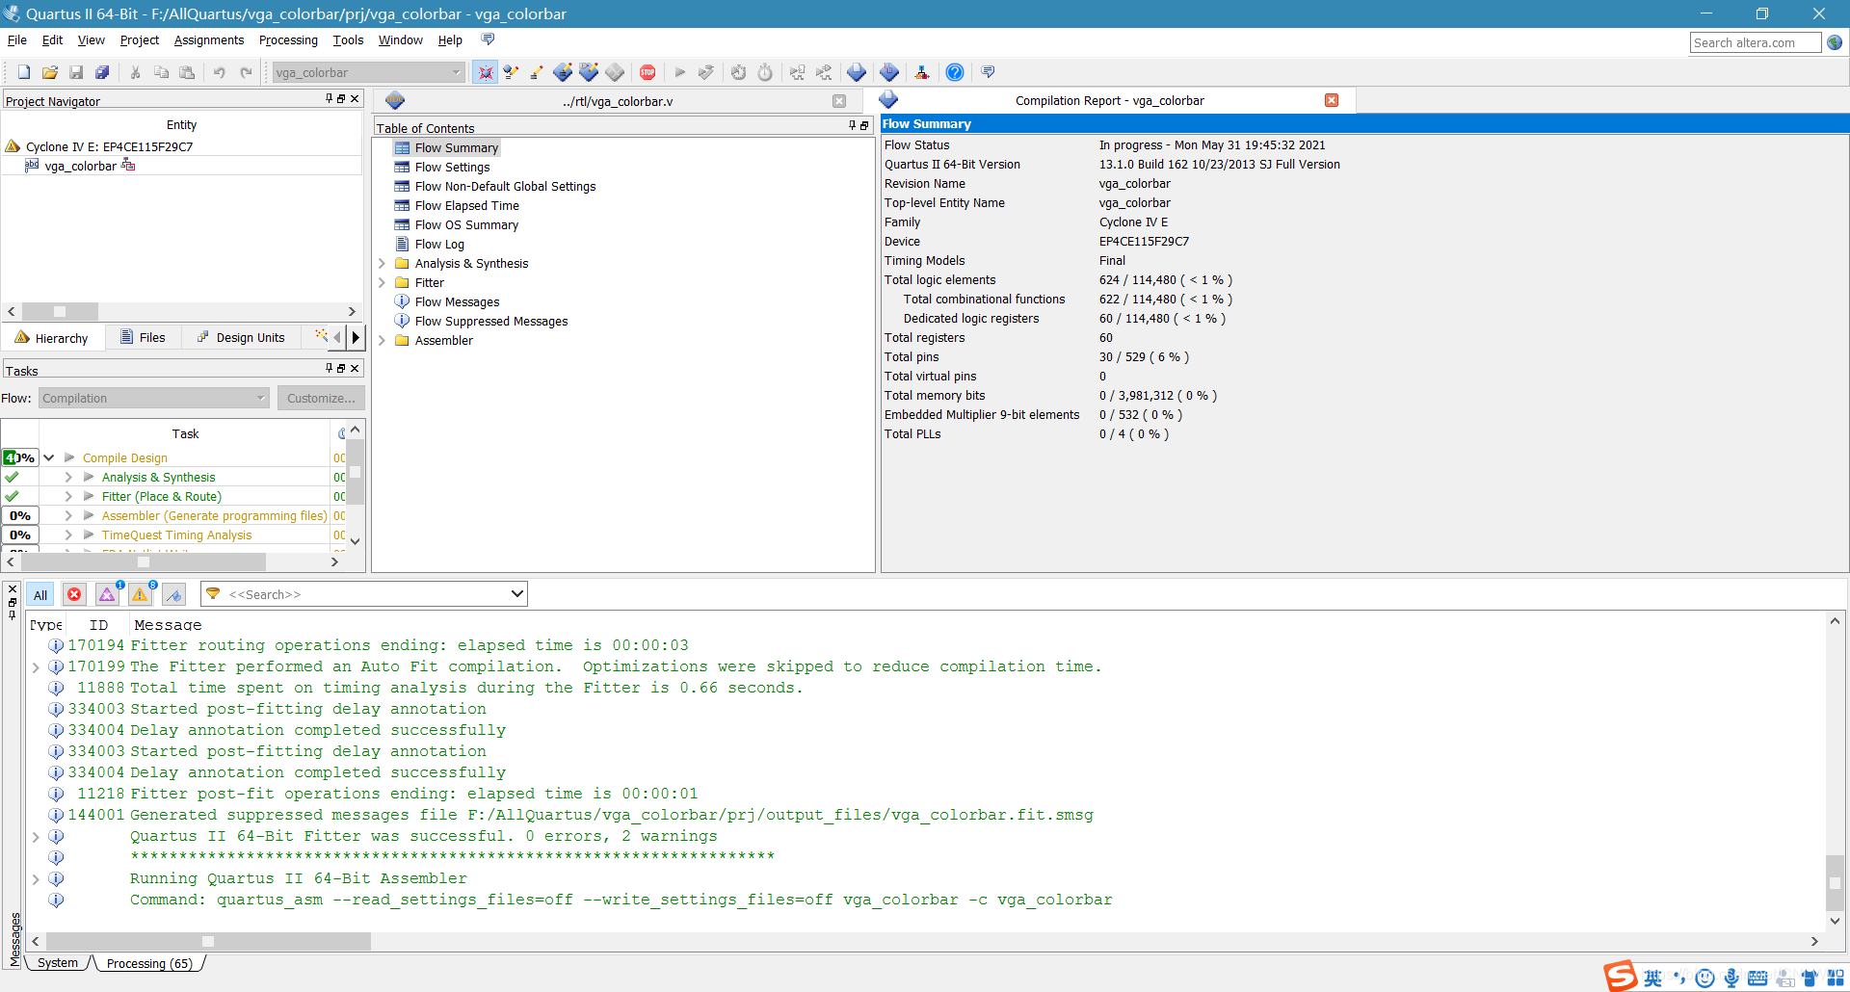Image resolution: width=1850 pixels, height=992 pixels.
Task: Click the Cut scissors icon
Action: (x=135, y=72)
